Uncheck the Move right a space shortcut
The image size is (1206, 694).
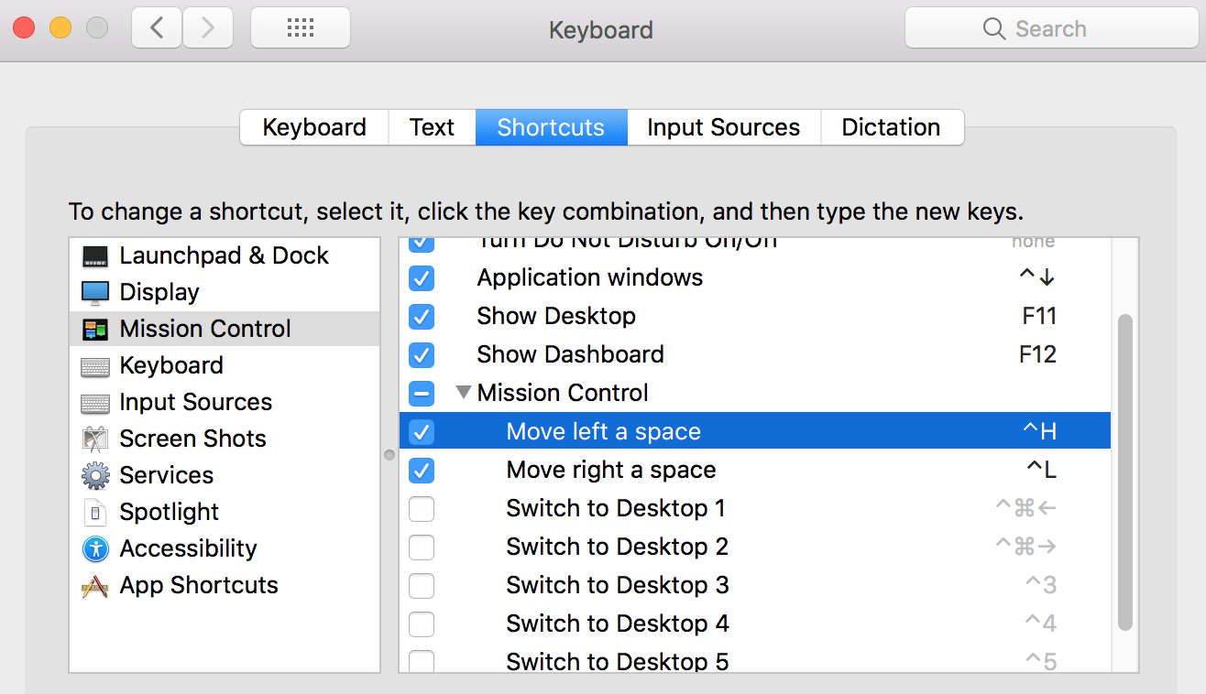(422, 471)
